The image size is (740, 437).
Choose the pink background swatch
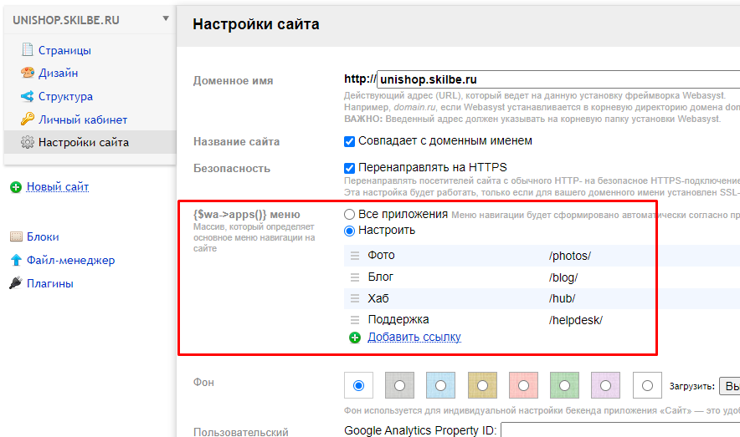tap(523, 385)
